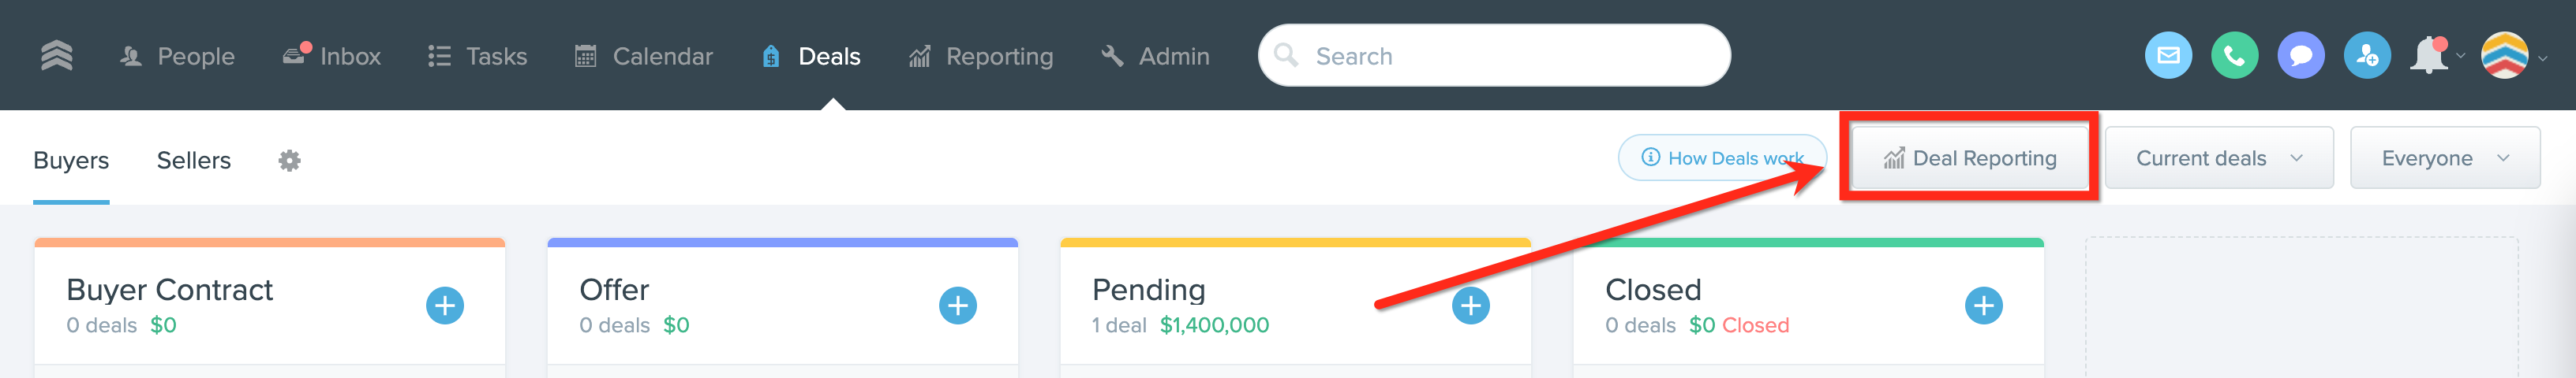This screenshot has height=378, width=2576.
Task: Open the deal pipeline settings gear
Action: coord(289,161)
